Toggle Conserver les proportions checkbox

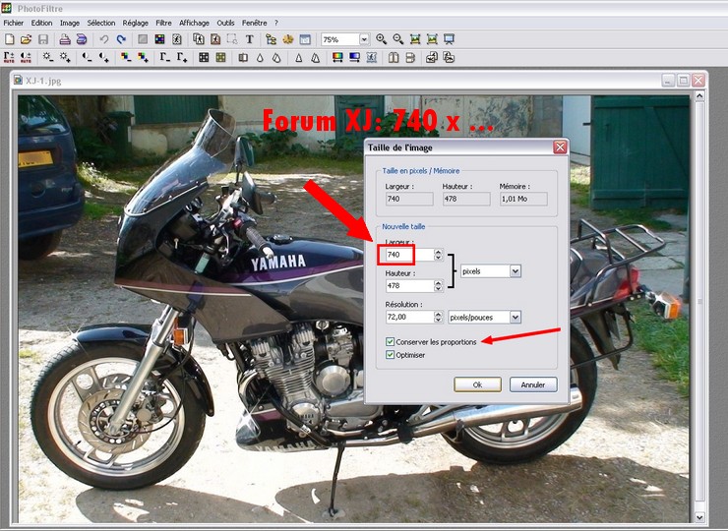click(x=390, y=342)
